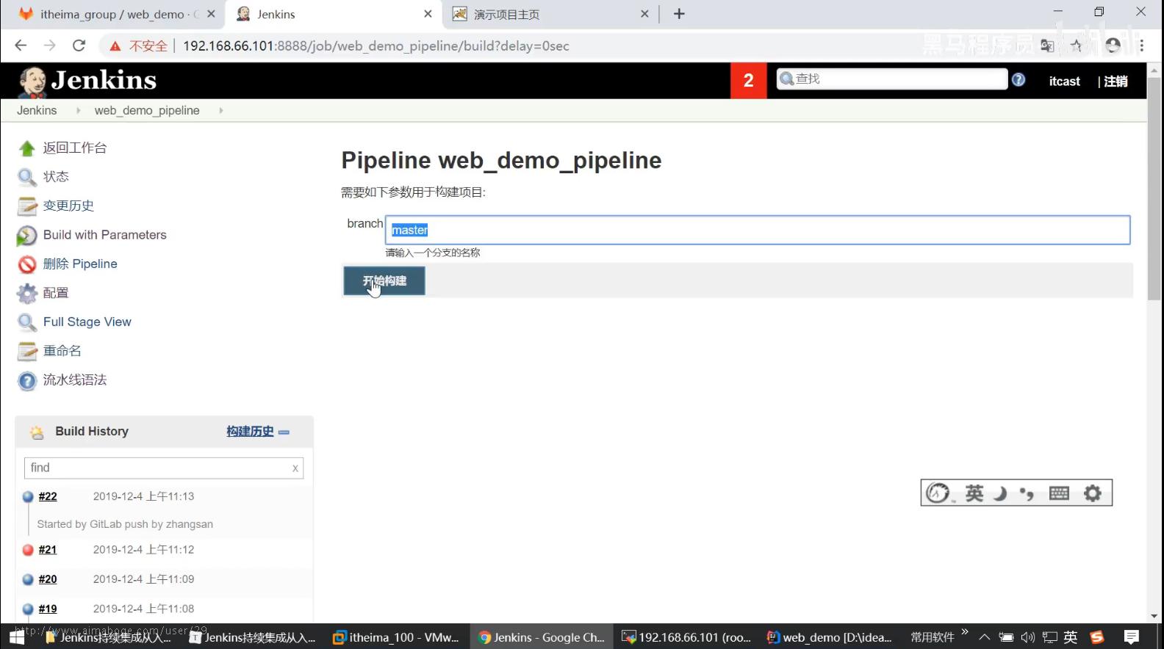Click the blue status ball for build #20
The height and width of the screenshot is (649, 1164).
pos(28,579)
